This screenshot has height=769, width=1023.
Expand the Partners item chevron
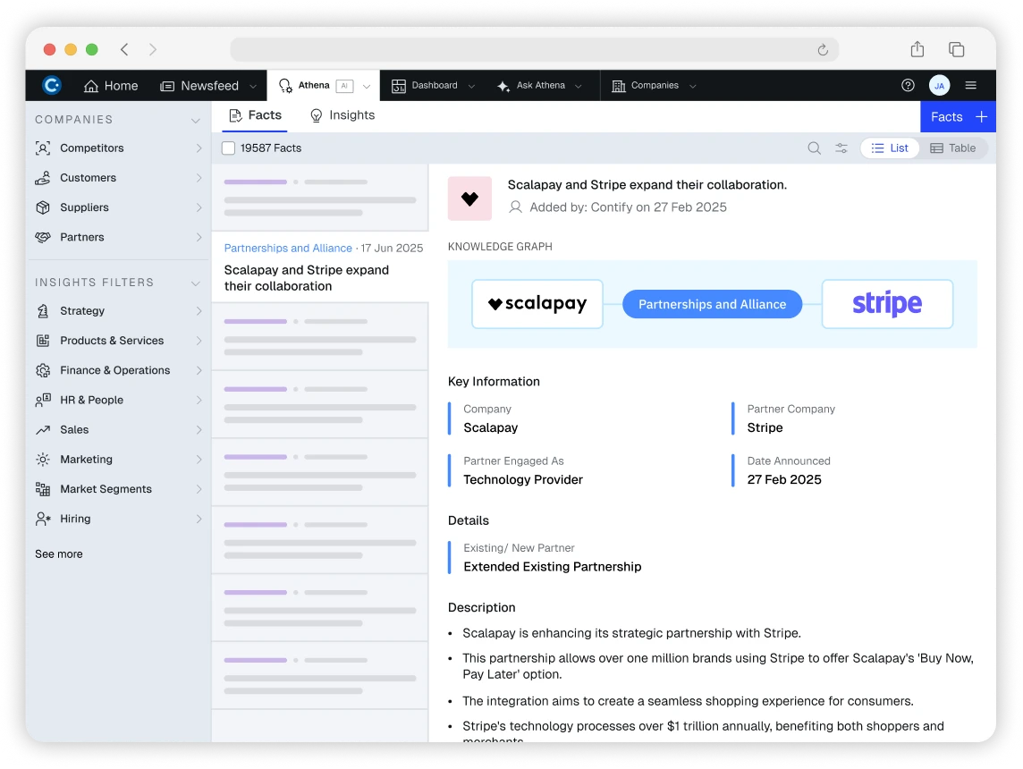click(x=199, y=237)
